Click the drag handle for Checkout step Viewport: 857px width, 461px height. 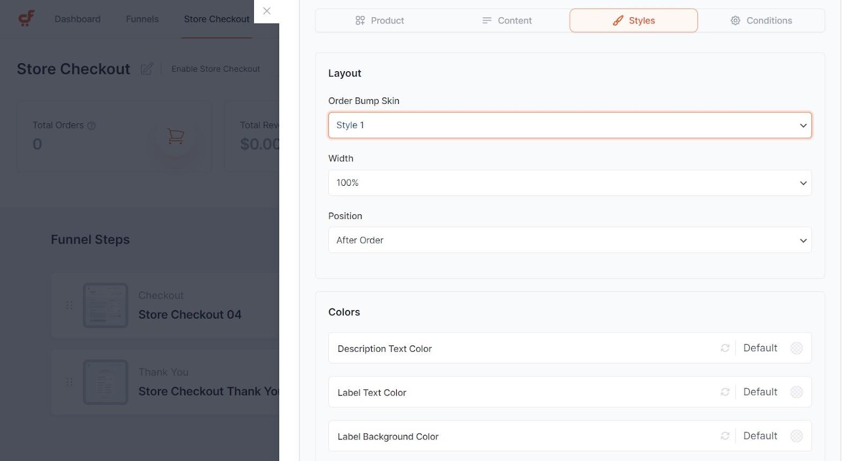[x=69, y=305]
